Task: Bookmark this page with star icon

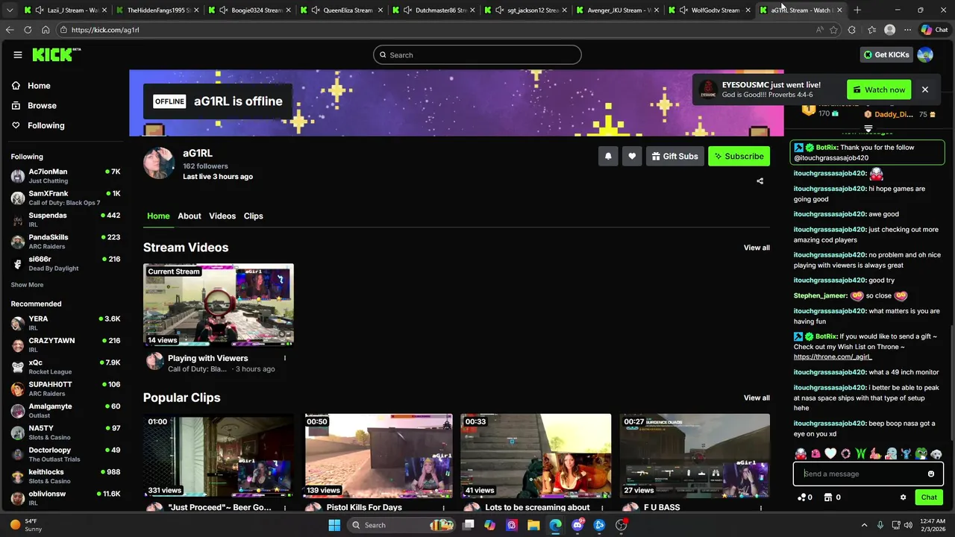Action: click(833, 30)
